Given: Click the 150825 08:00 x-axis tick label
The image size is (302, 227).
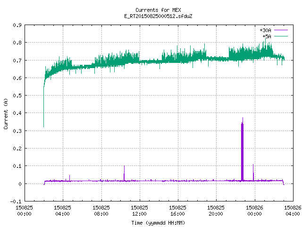Looking at the screenshot, I should [101, 210].
